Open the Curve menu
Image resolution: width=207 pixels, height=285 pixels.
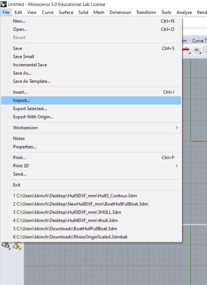[48, 12]
